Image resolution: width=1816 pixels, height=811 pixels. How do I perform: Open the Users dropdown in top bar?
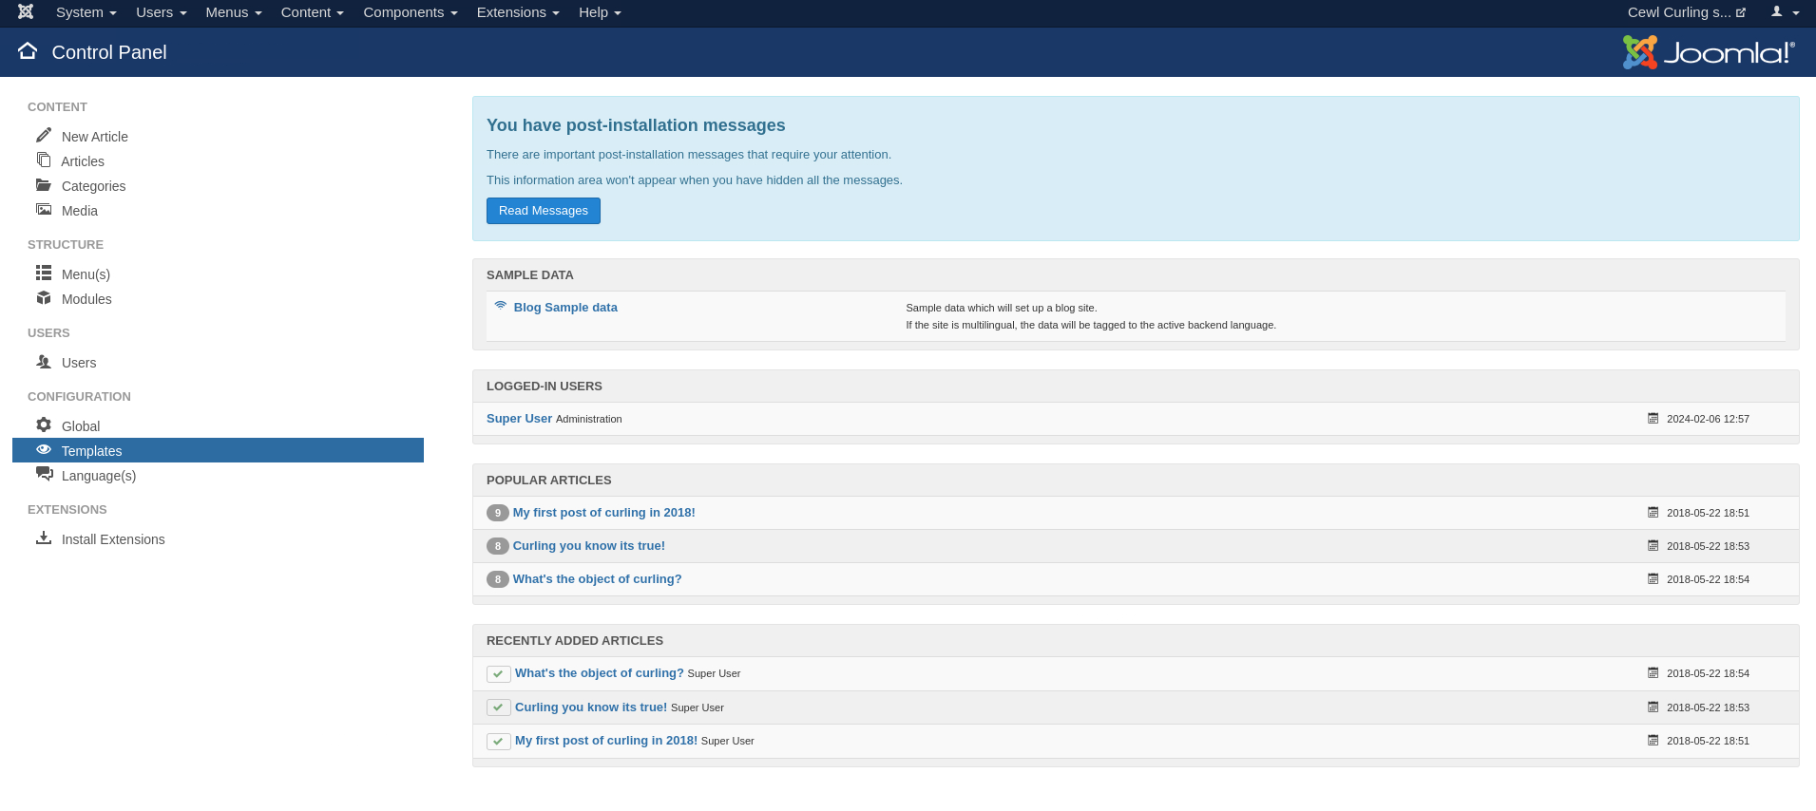click(x=162, y=12)
